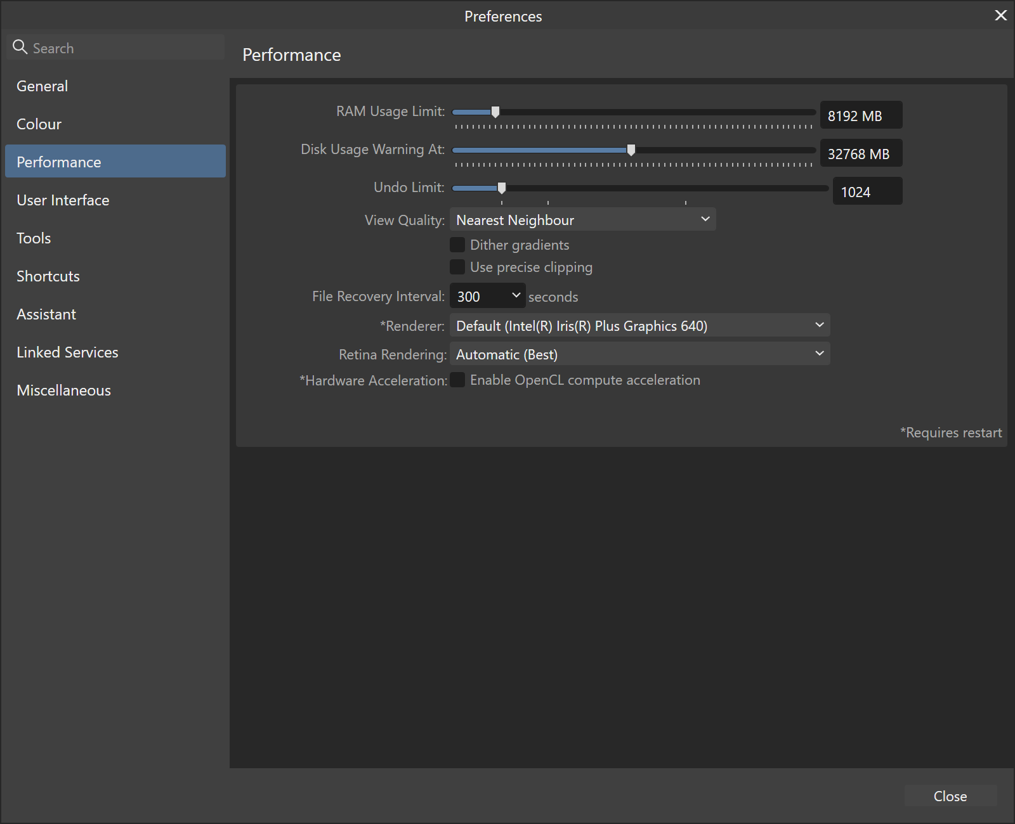Image resolution: width=1015 pixels, height=824 pixels.
Task: Open Linked Services preferences
Action: pyautogui.click(x=115, y=352)
